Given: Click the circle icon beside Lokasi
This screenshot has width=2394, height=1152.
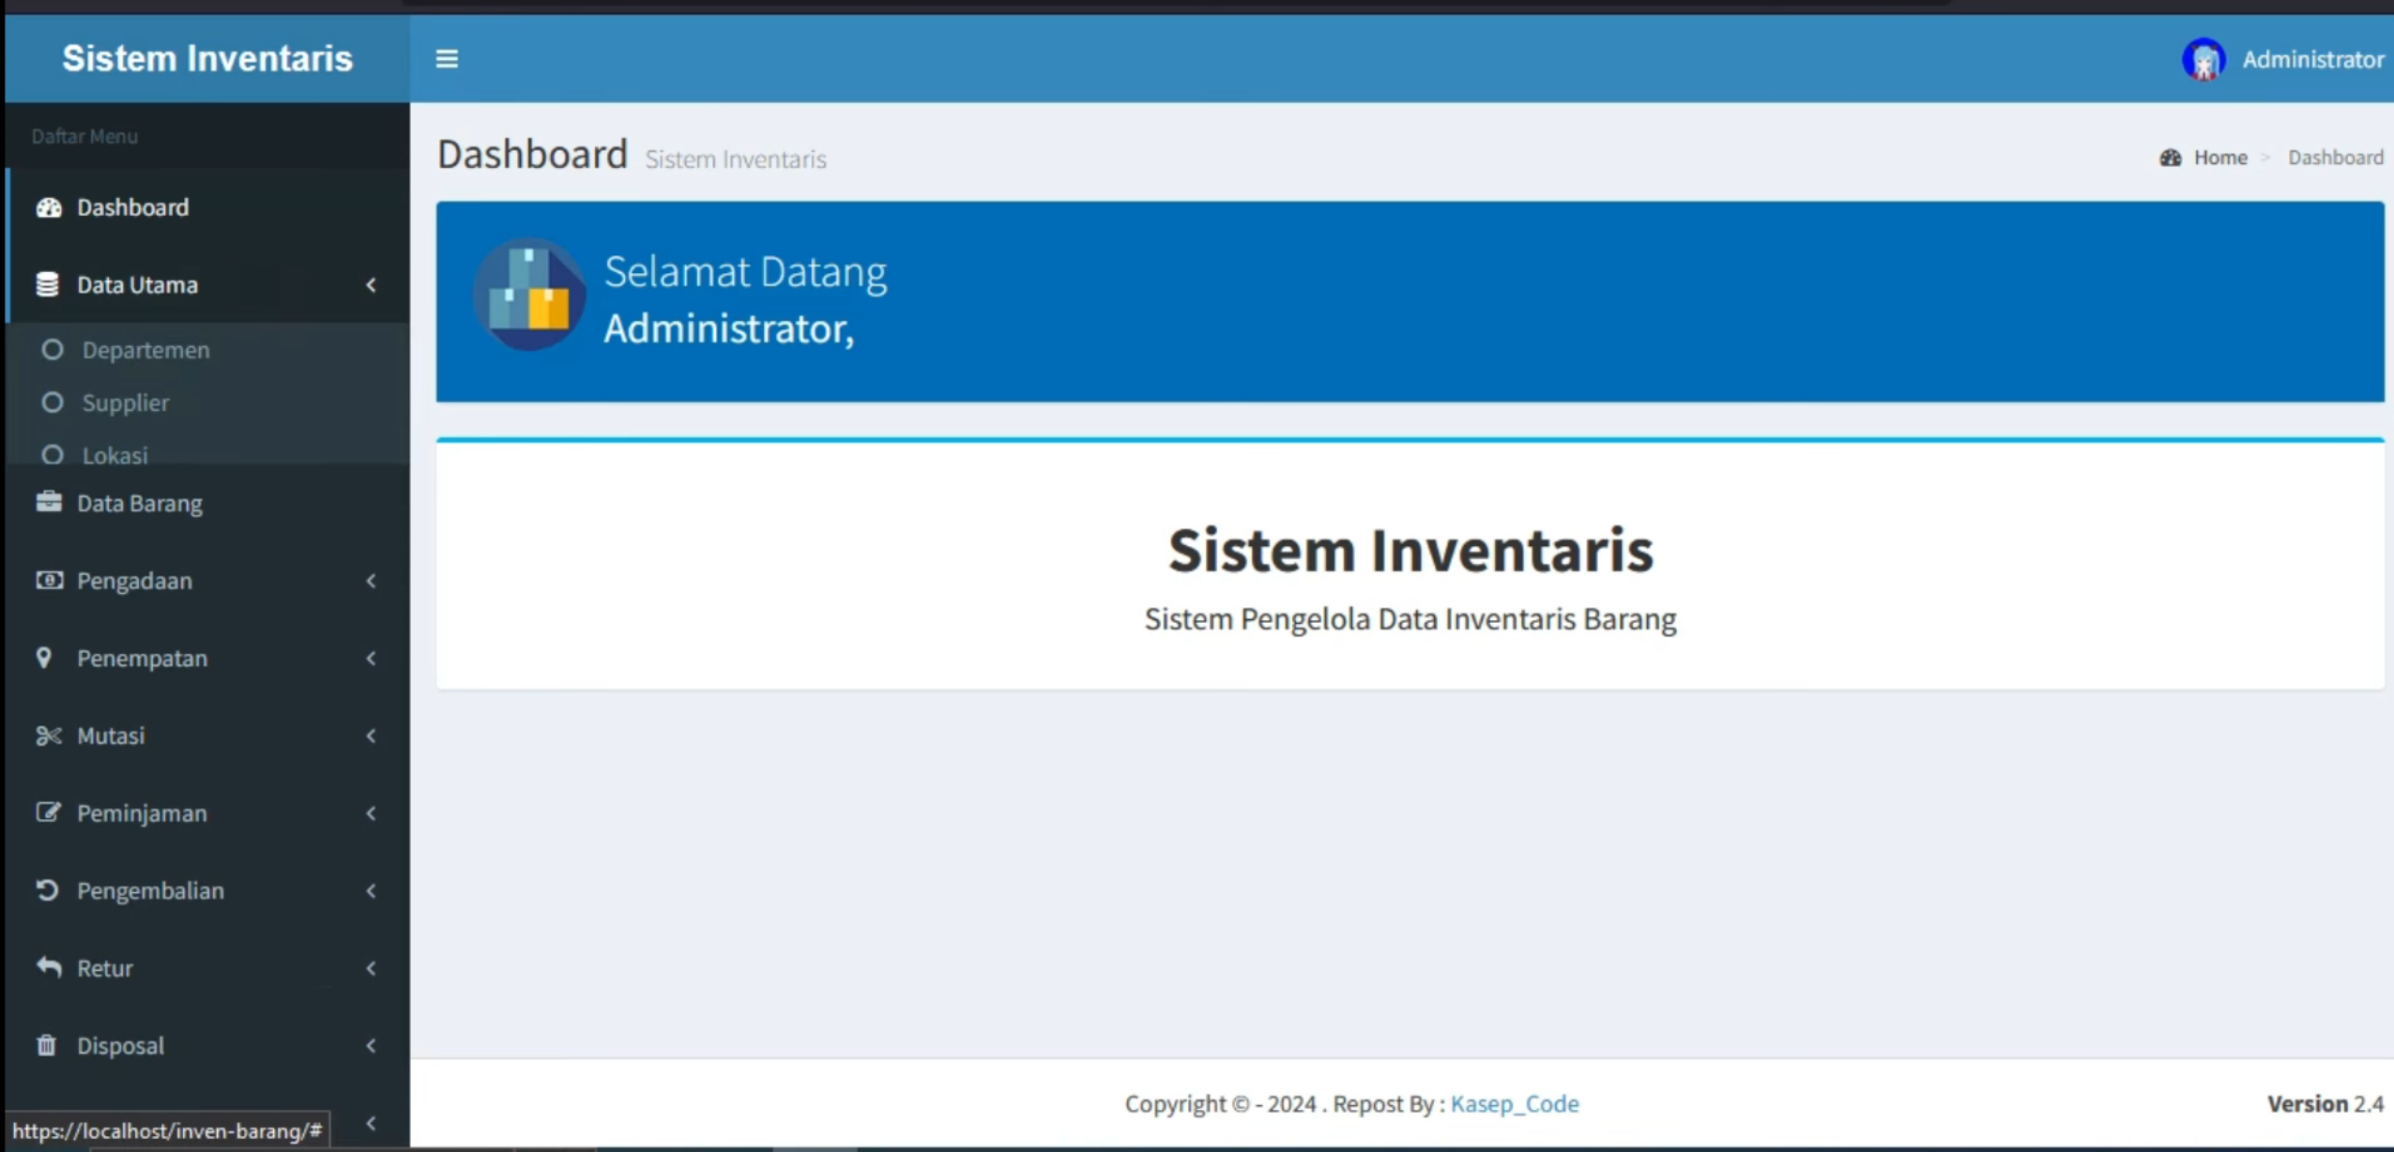Looking at the screenshot, I should tap(53, 455).
